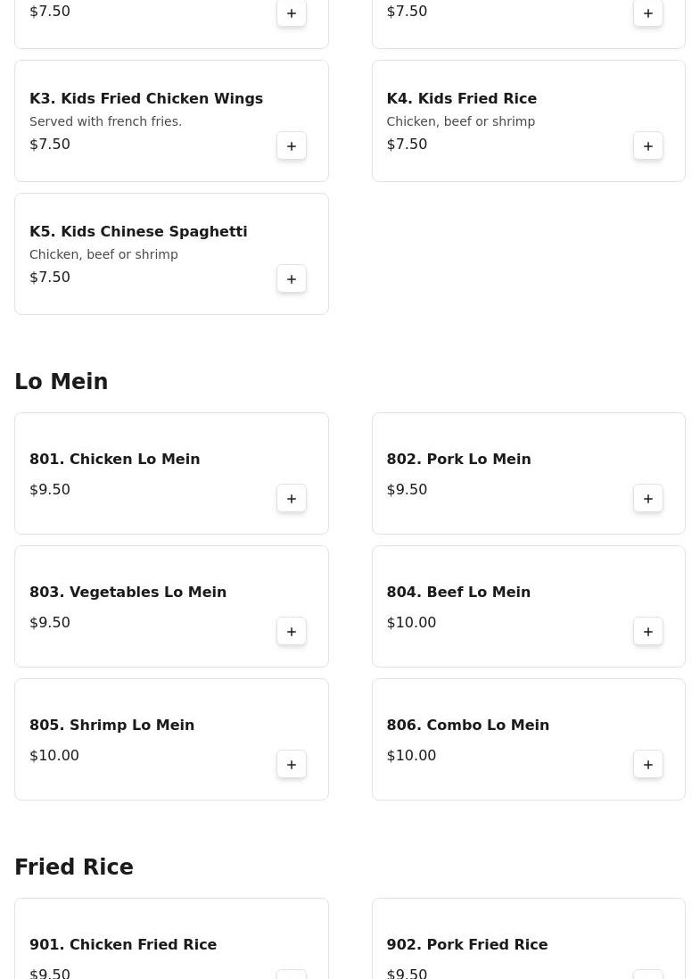Add 805 Shrimp Lo Mein plus icon

[x=292, y=764]
